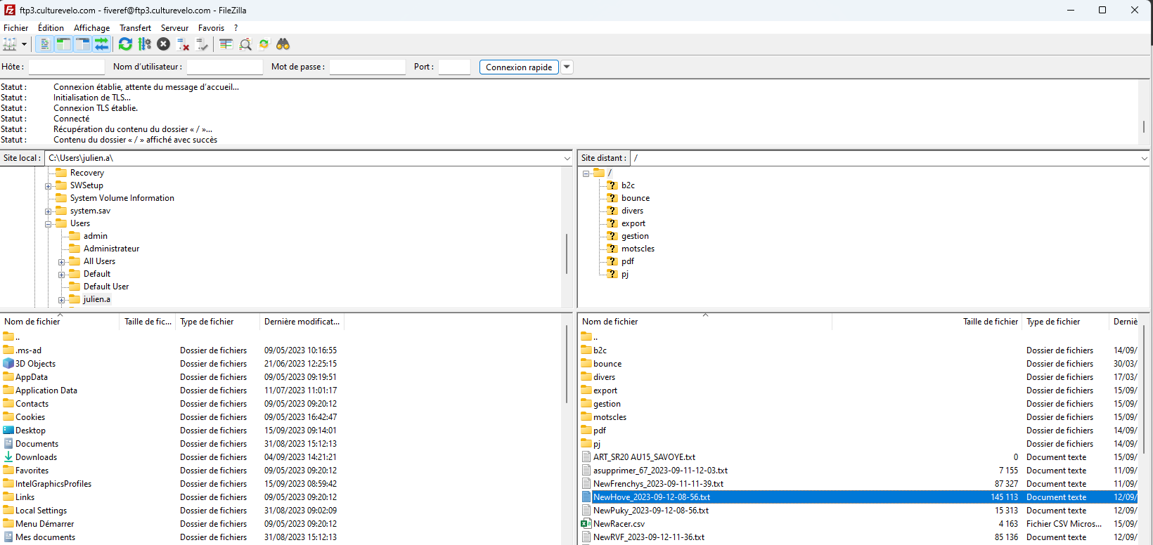Open the Édition menu
The image size is (1153, 545).
tap(51, 28)
